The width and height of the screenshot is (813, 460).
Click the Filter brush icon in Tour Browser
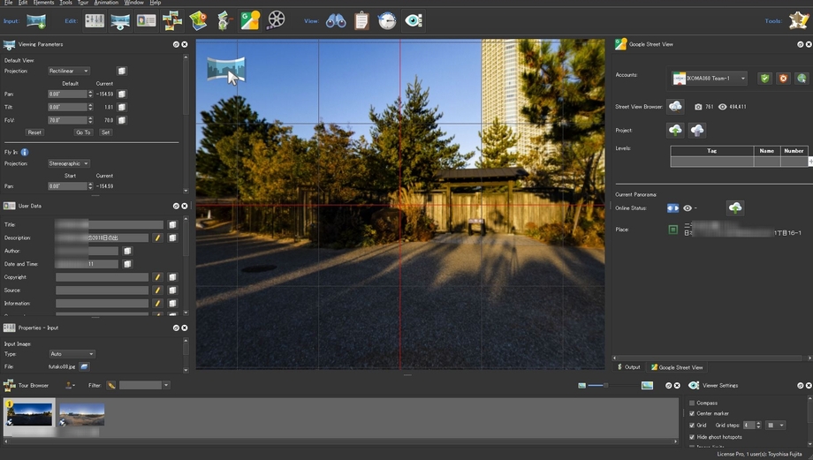pyautogui.click(x=111, y=386)
